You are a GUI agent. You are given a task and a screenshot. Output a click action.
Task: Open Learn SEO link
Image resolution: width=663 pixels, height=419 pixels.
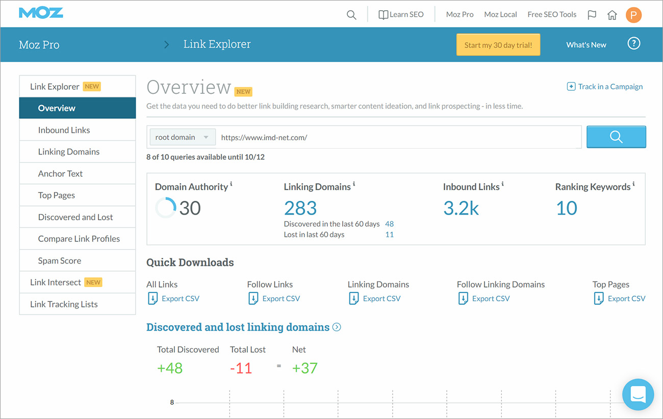(x=406, y=15)
